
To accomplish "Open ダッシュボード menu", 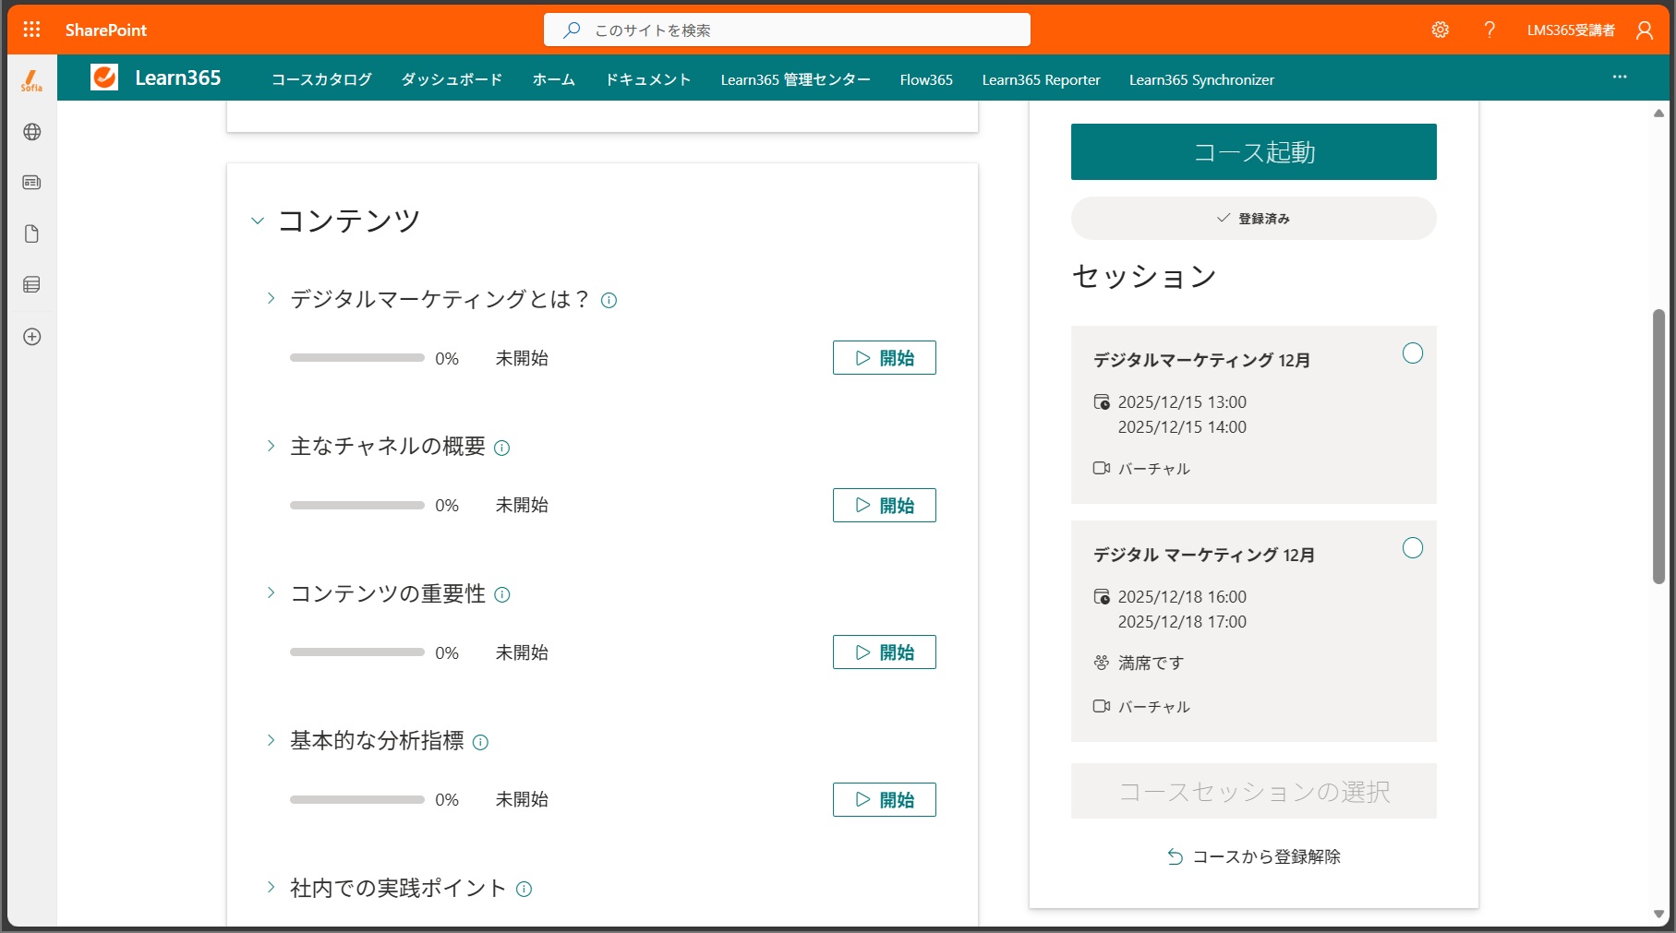I will (452, 79).
